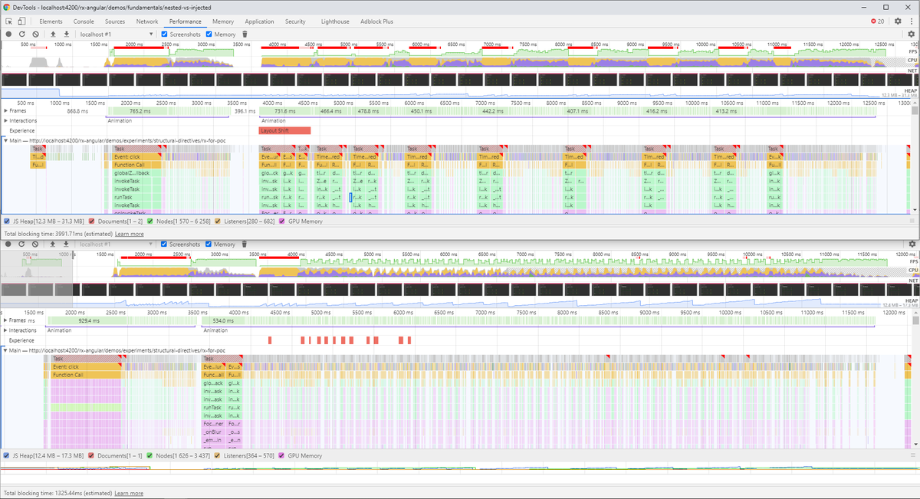Collapse the Main thread track in lower panel
Screen dimensions: 920x499
(x=5, y=350)
